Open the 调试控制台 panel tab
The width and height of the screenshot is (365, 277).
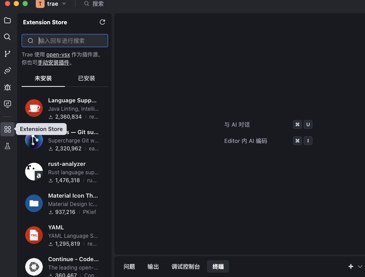(185, 266)
